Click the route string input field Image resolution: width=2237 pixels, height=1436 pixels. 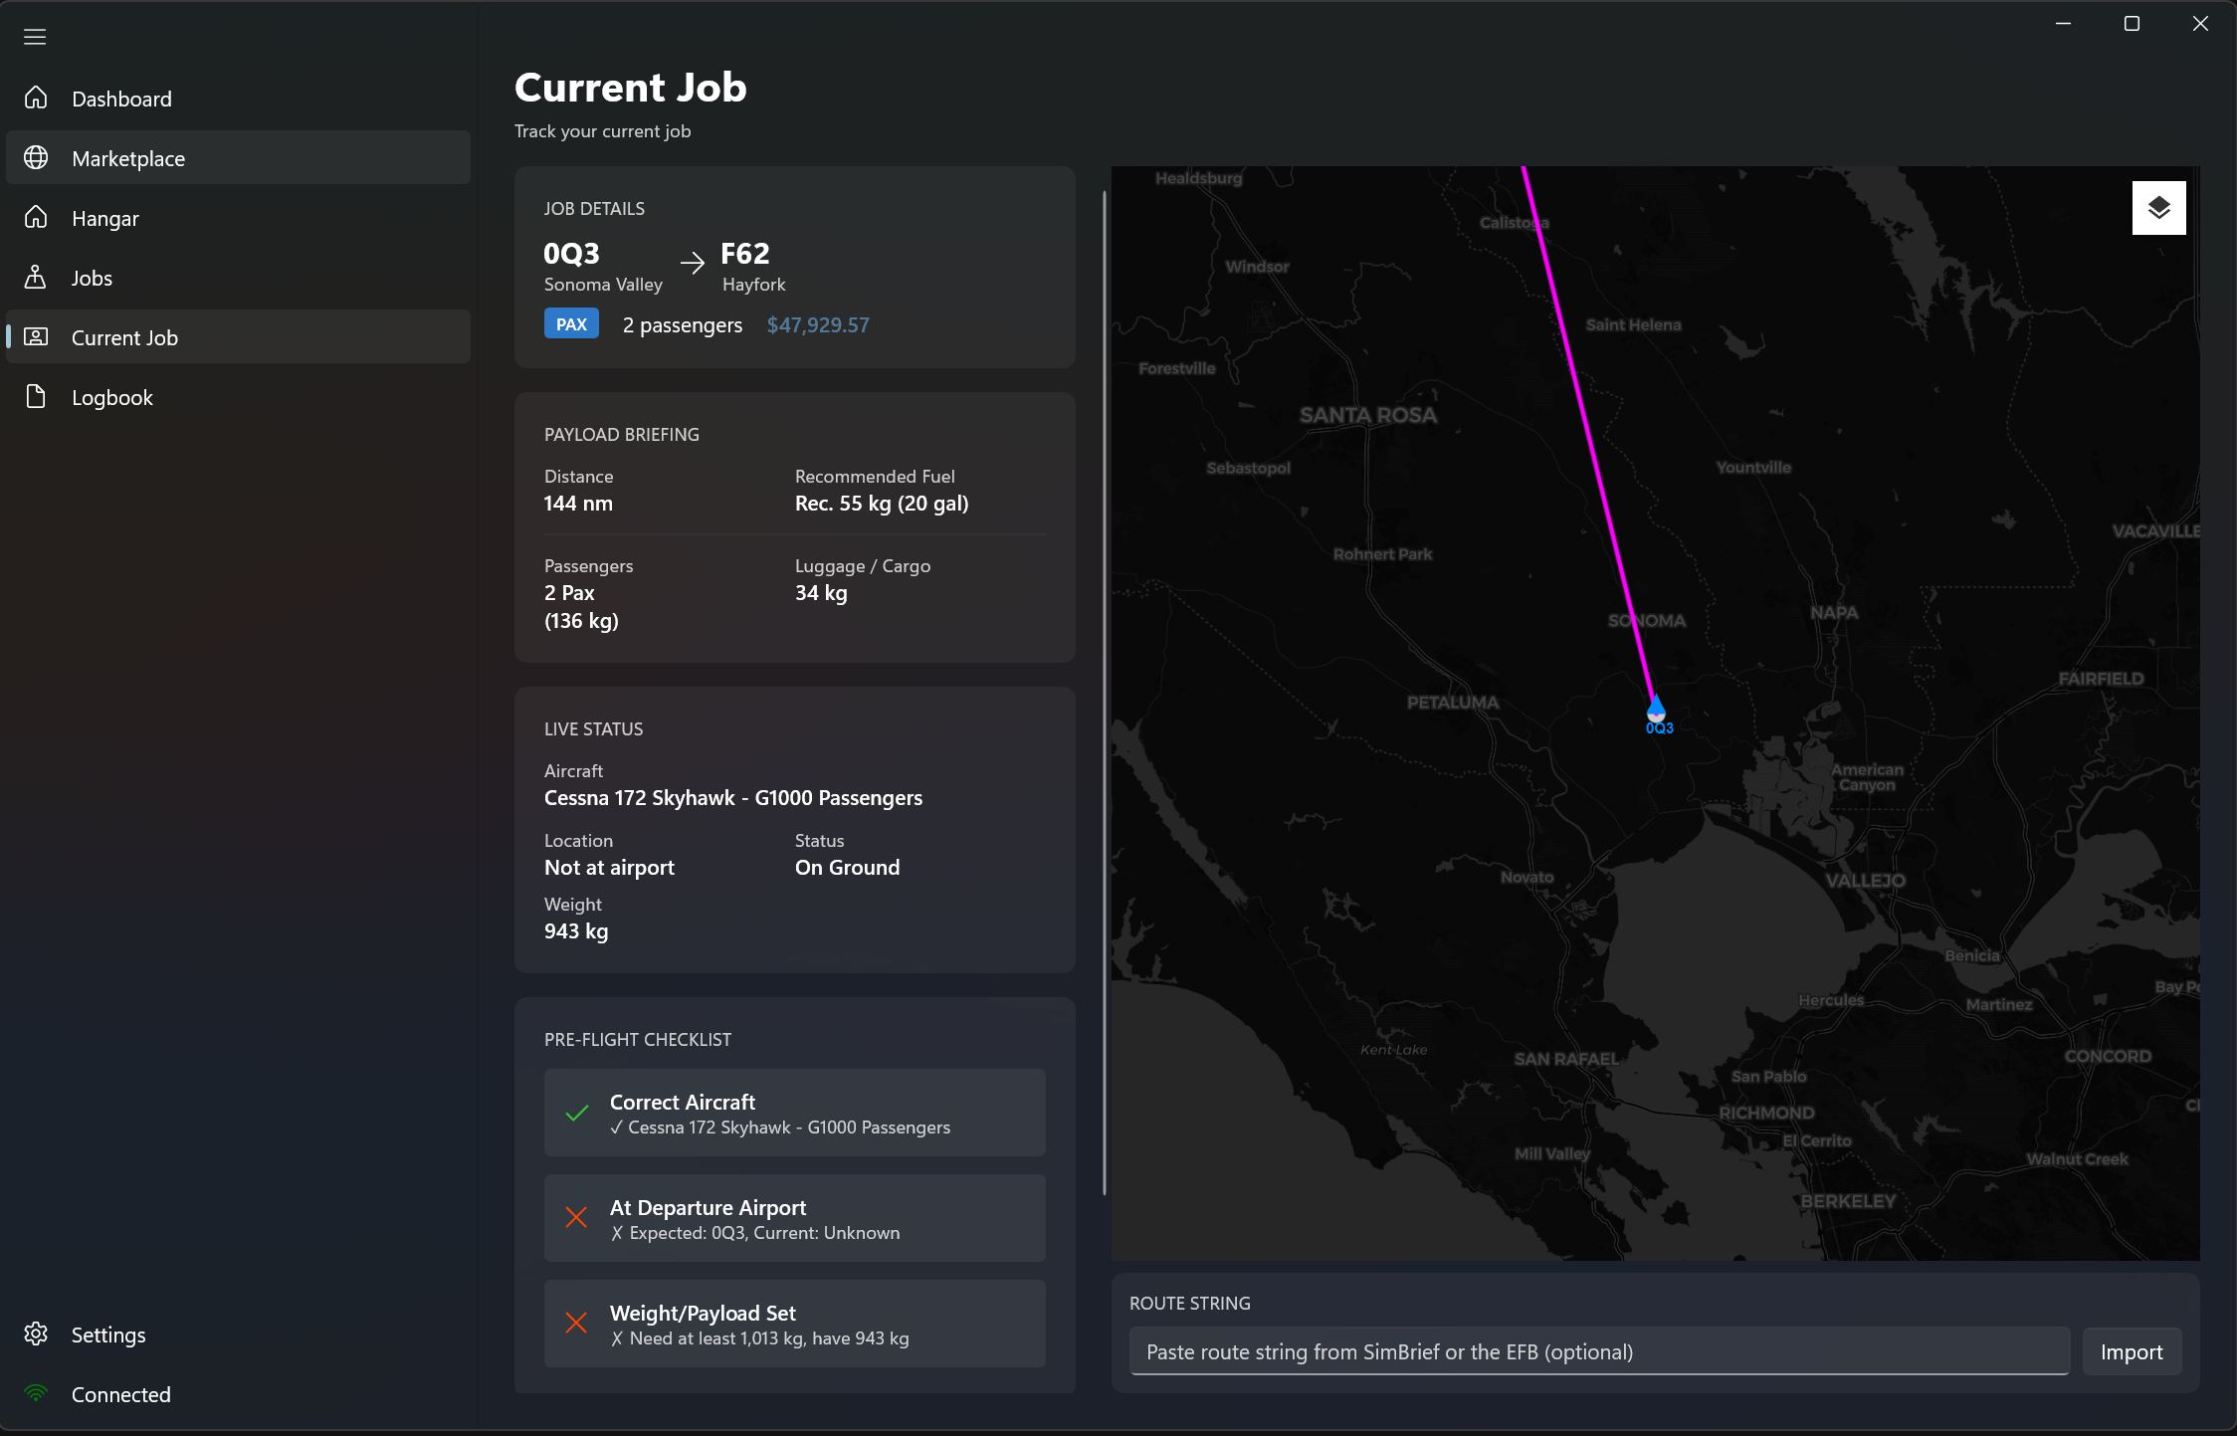coord(1598,1351)
